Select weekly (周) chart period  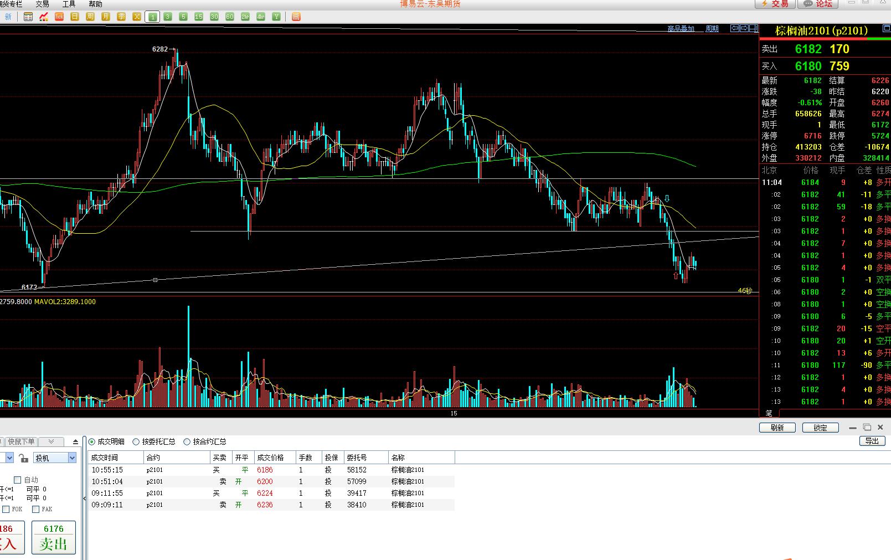(x=90, y=17)
